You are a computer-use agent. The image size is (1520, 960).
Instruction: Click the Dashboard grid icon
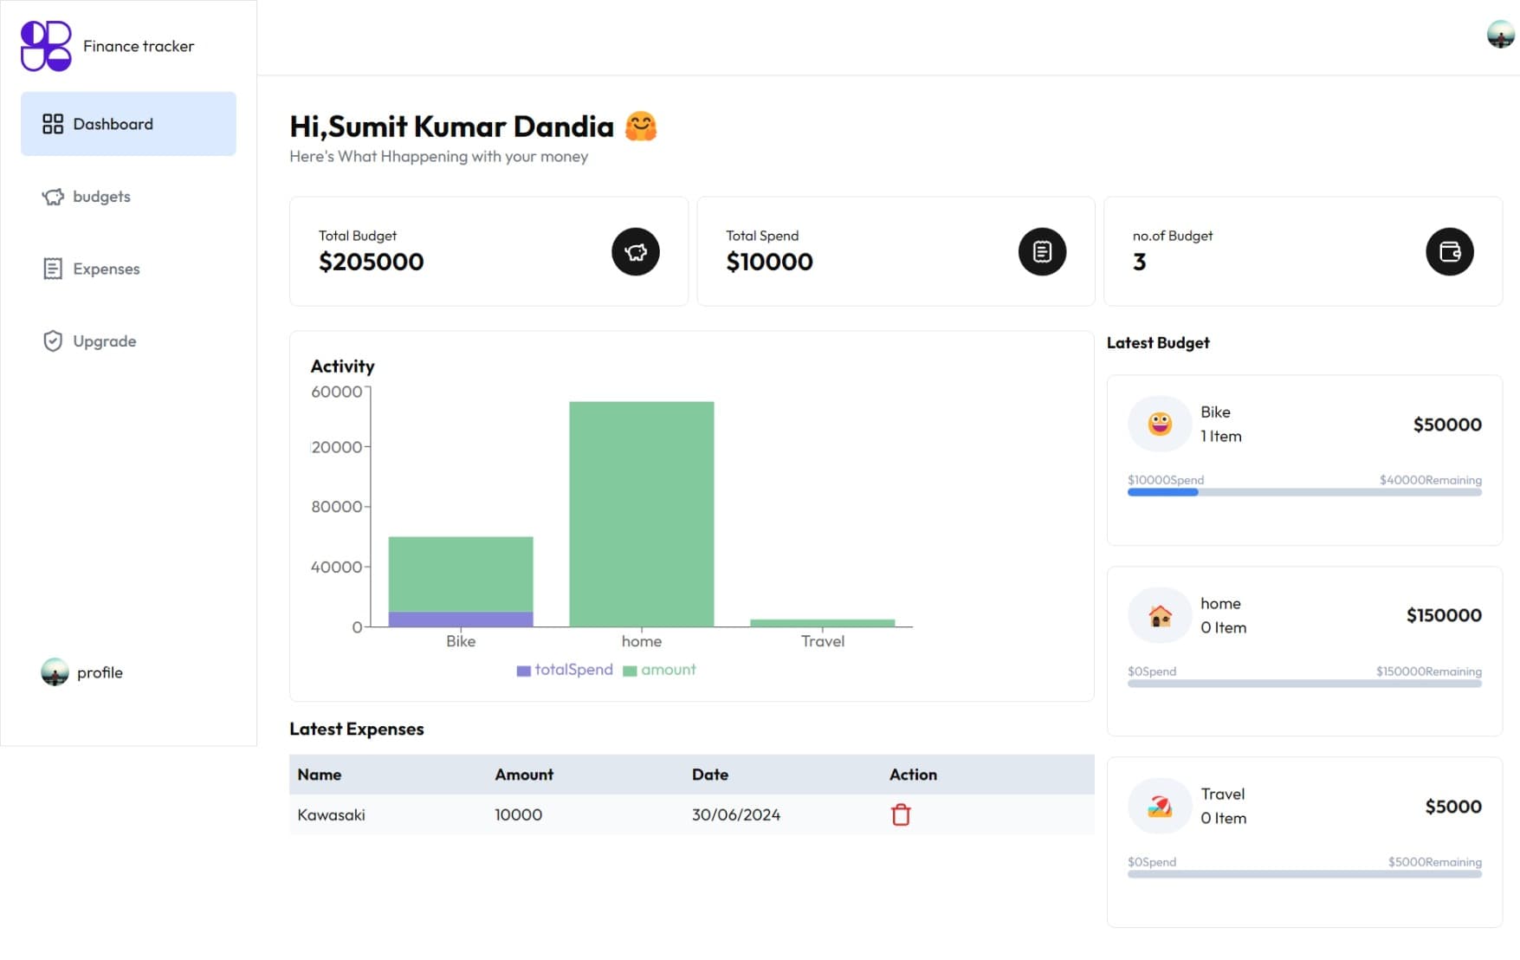coord(53,124)
